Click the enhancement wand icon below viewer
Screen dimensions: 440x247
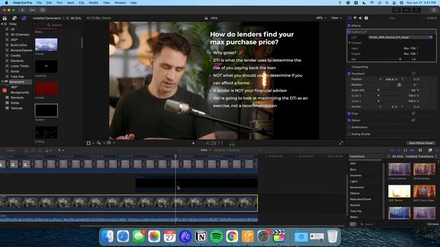click(99, 143)
